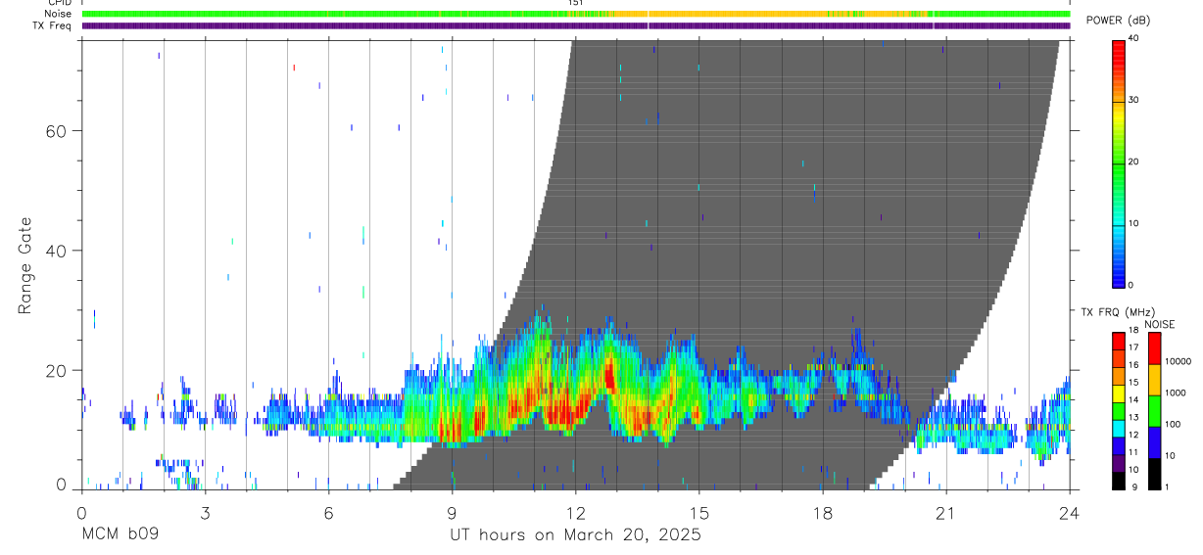Click the "TX FRQ (MHz)" legend title
1203x555 pixels.
(1117, 312)
